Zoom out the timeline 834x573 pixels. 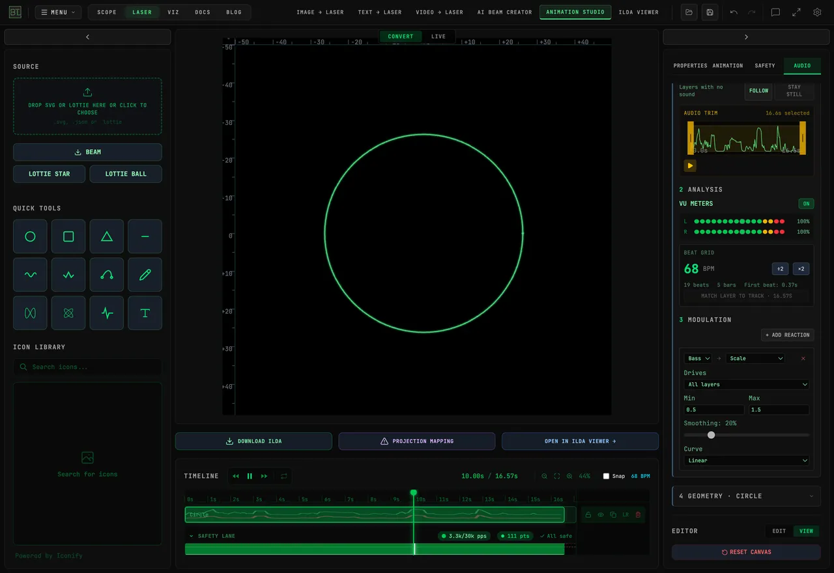[545, 476]
